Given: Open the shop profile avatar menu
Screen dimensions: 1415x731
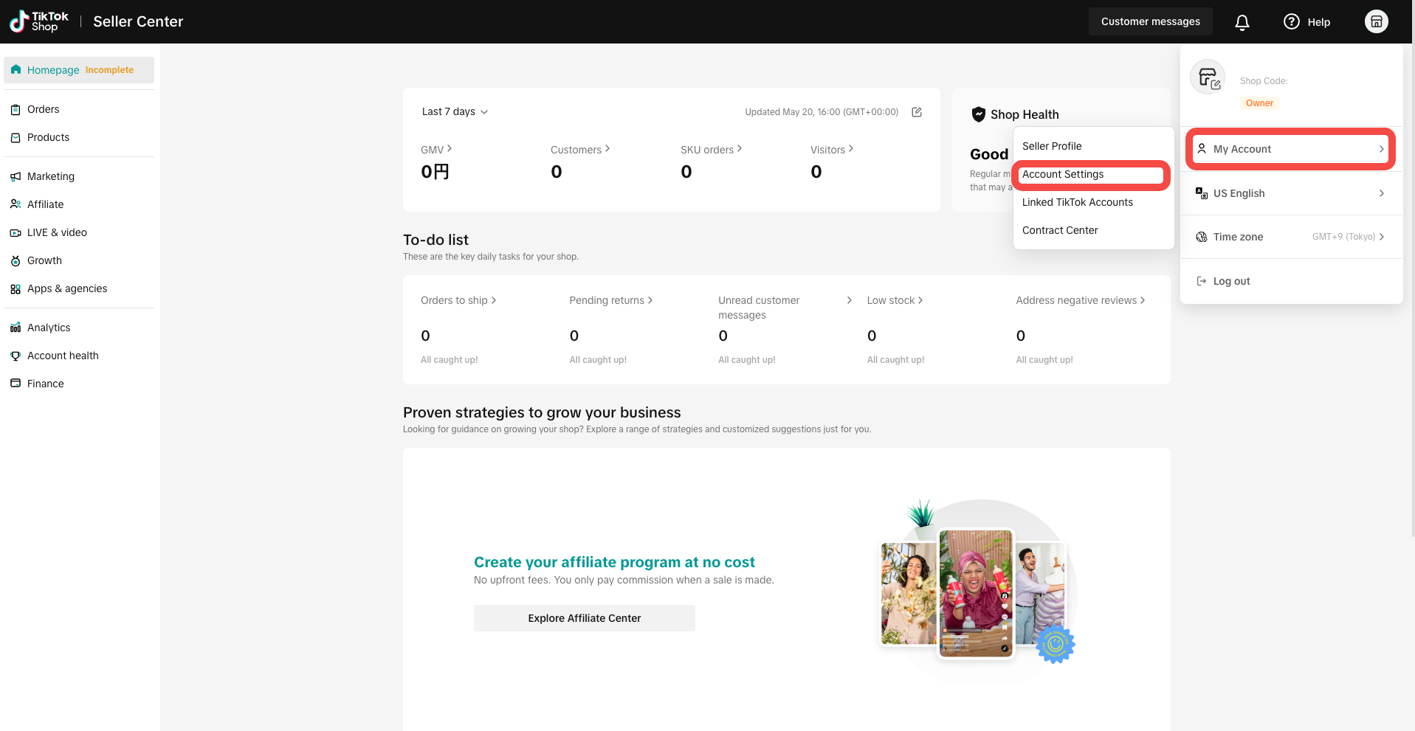Looking at the screenshot, I should tap(1376, 21).
